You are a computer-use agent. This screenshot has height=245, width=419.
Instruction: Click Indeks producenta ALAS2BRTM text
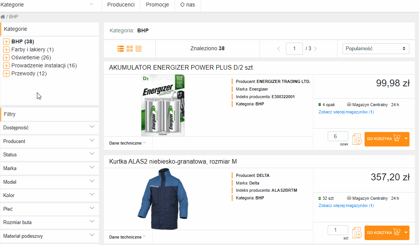click(x=266, y=191)
